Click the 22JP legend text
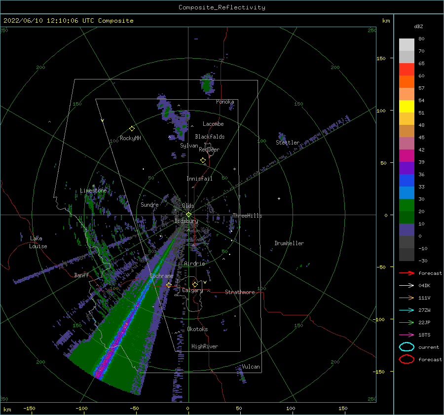 tap(424, 322)
